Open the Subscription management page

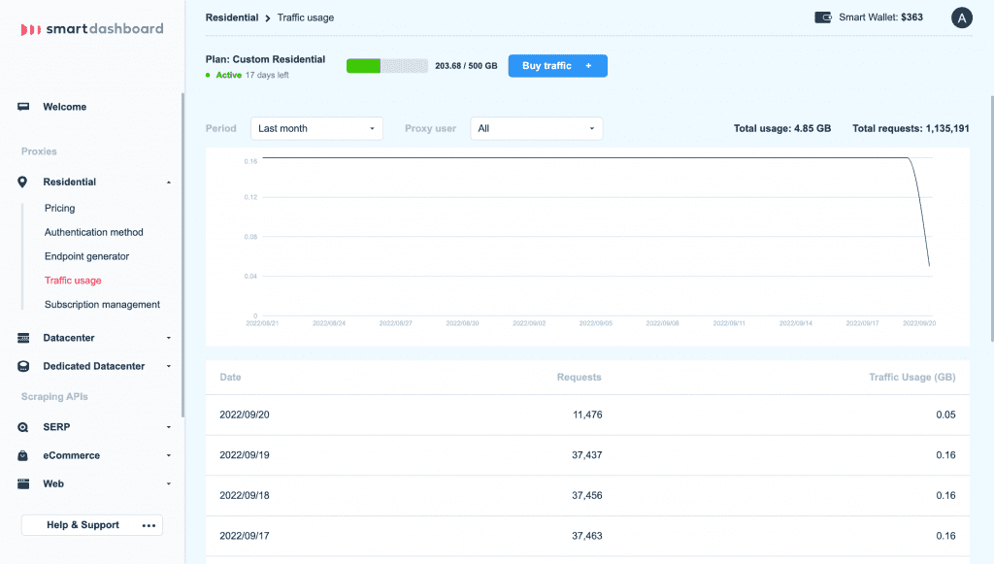(101, 304)
